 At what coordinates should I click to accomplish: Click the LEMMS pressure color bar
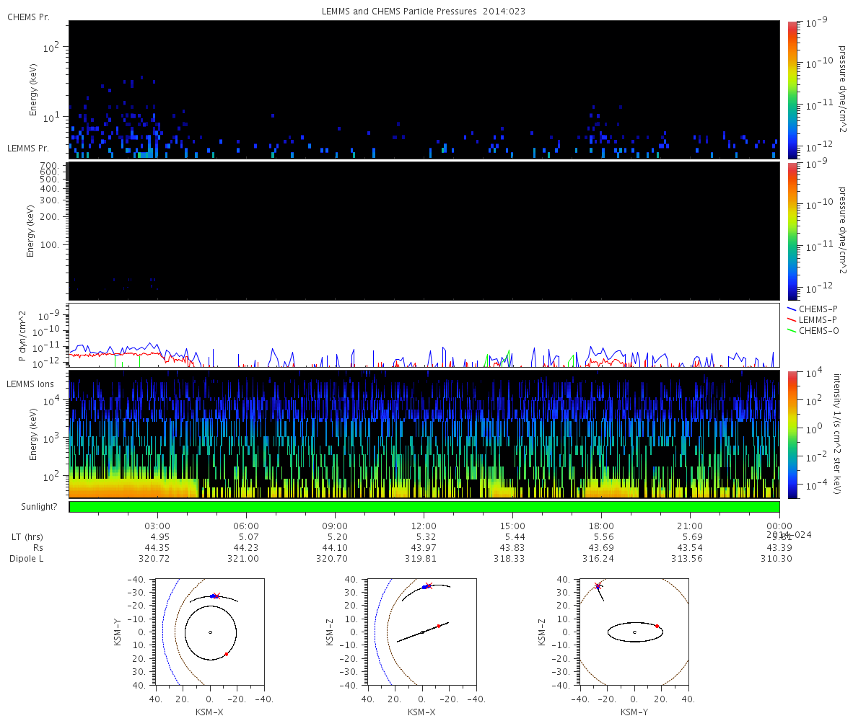tap(792, 231)
